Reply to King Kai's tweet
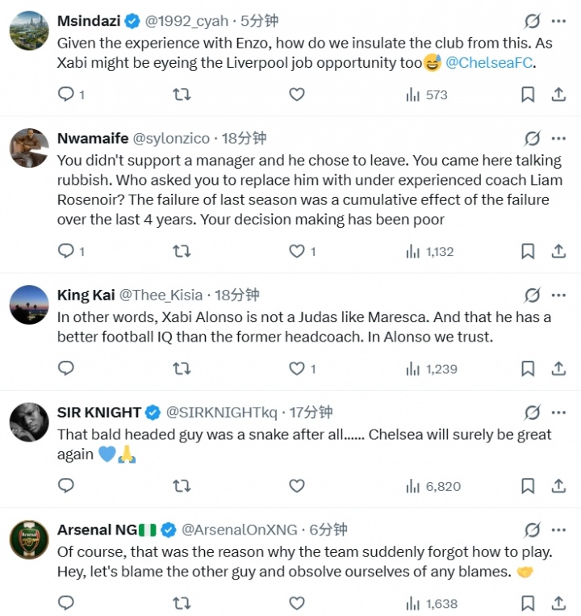Screen dimensions: 581x616 pyautogui.click(x=66, y=368)
